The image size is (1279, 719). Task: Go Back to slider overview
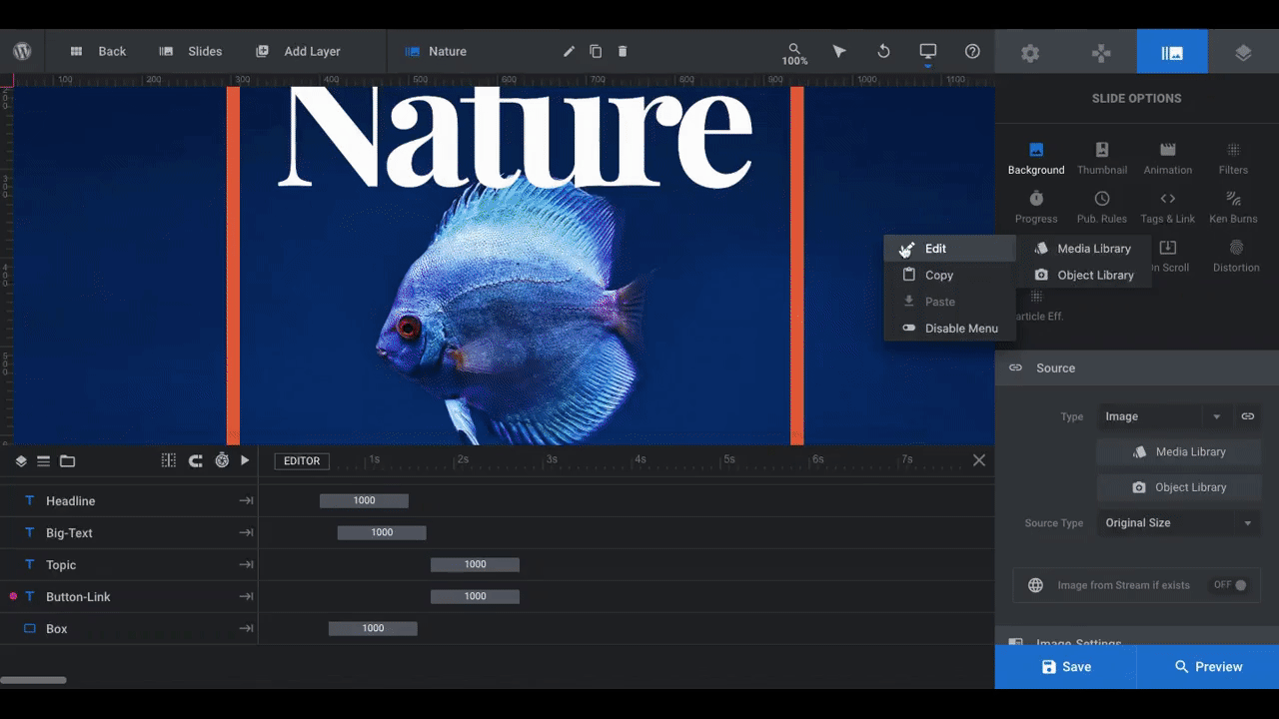click(x=98, y=51)
